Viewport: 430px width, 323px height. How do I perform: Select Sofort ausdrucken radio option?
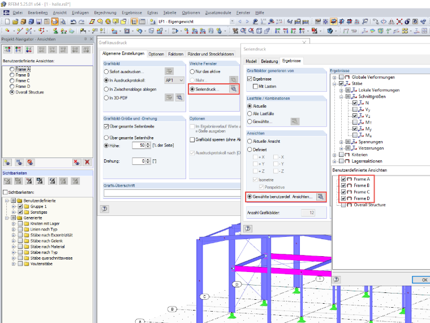(106, 71)
